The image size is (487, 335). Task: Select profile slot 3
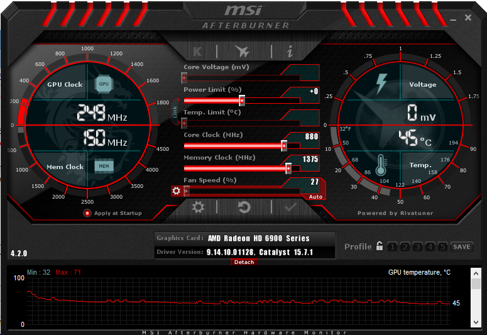click(x=417, y=247)
